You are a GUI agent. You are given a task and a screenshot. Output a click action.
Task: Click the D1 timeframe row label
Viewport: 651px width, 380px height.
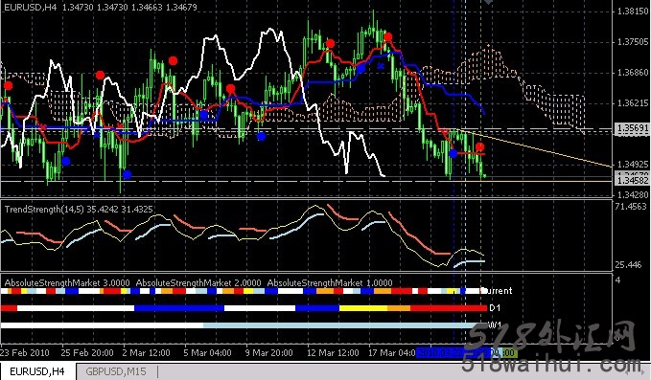pos(495,308)
